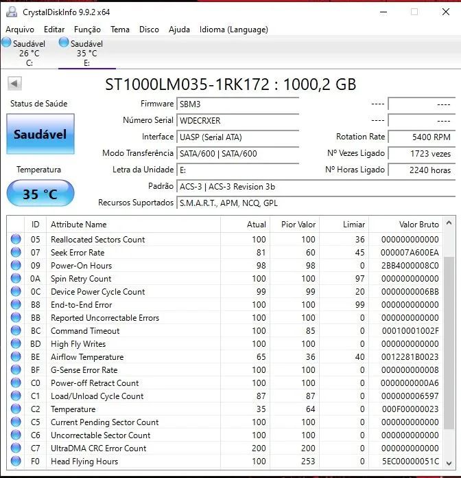The height and width of the screenshot is (478, 461).
Task: Click the Interface field UASP (Serial ATA)
Action: pyautogui.click(x=237, y=137)
